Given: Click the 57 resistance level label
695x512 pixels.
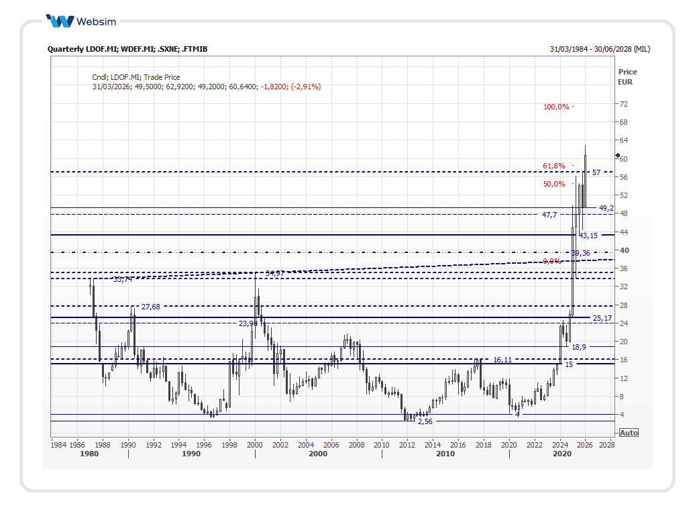Looking at the screenshot, I should [596, 173].
